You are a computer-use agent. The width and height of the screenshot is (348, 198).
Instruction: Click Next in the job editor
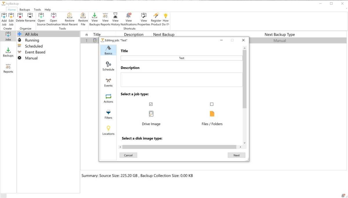click(x=237, y=155)
